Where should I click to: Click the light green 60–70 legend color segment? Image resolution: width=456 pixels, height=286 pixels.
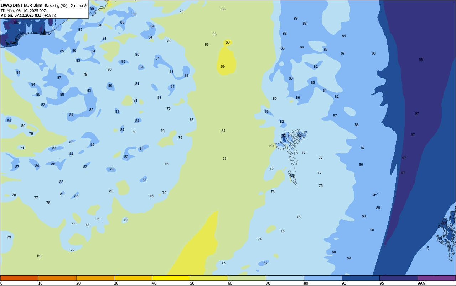click(x=247, y=278)
